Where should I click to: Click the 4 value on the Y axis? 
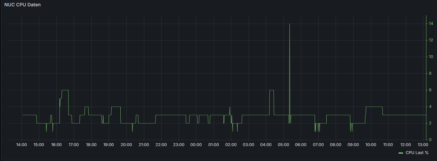click(x=430, y=107)
